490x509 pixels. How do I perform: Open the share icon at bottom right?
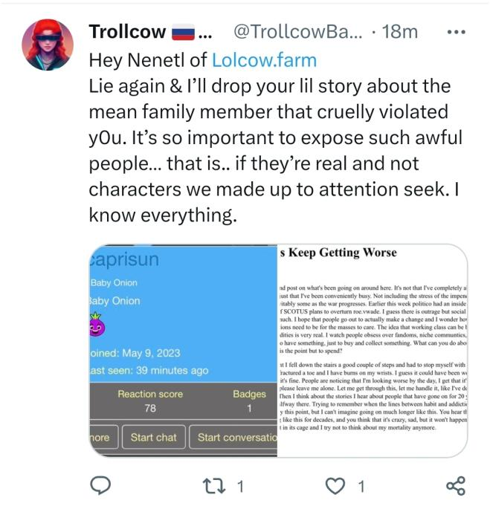(455, 486)
